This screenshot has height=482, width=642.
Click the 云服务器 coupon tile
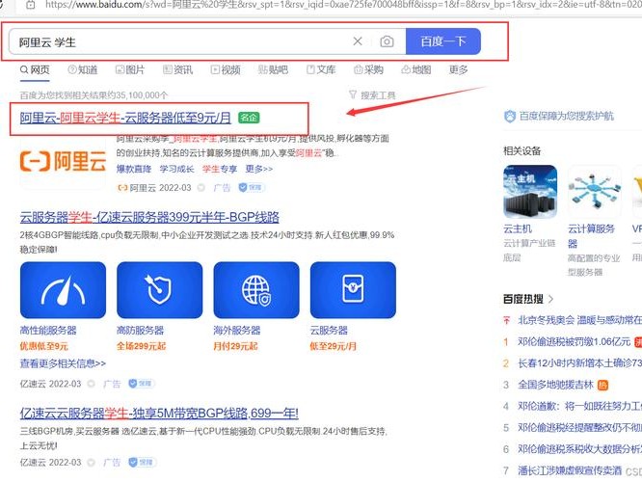[353, 290]
